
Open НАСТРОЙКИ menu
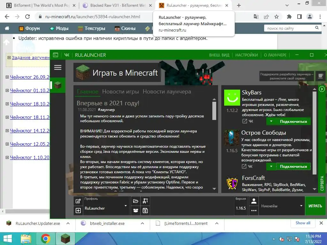(x=247, y=55)
